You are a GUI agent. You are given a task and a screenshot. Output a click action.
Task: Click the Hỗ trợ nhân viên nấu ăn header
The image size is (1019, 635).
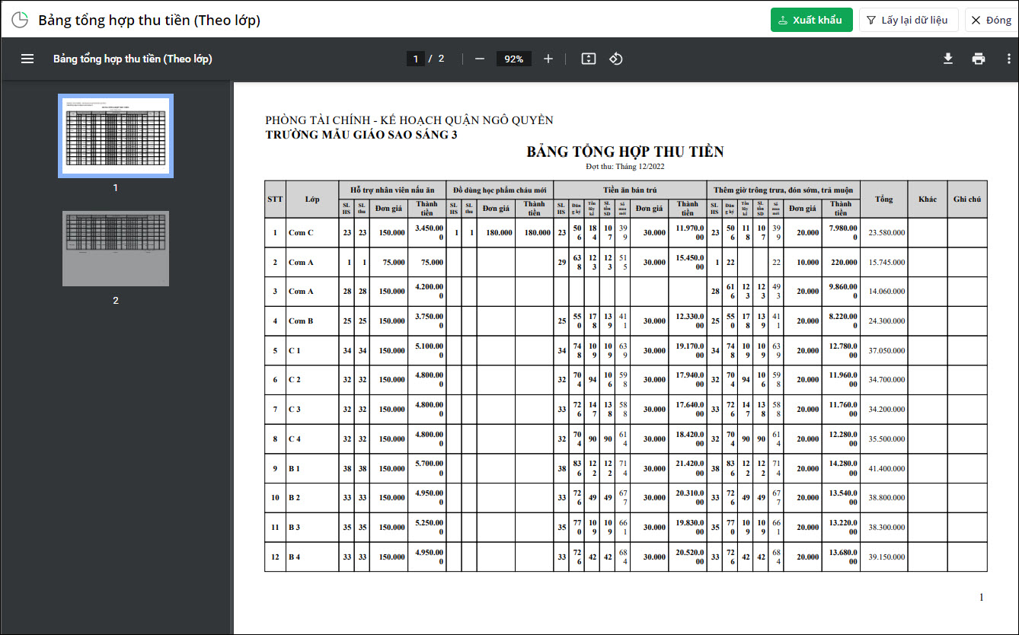click(x=392, y=190)
